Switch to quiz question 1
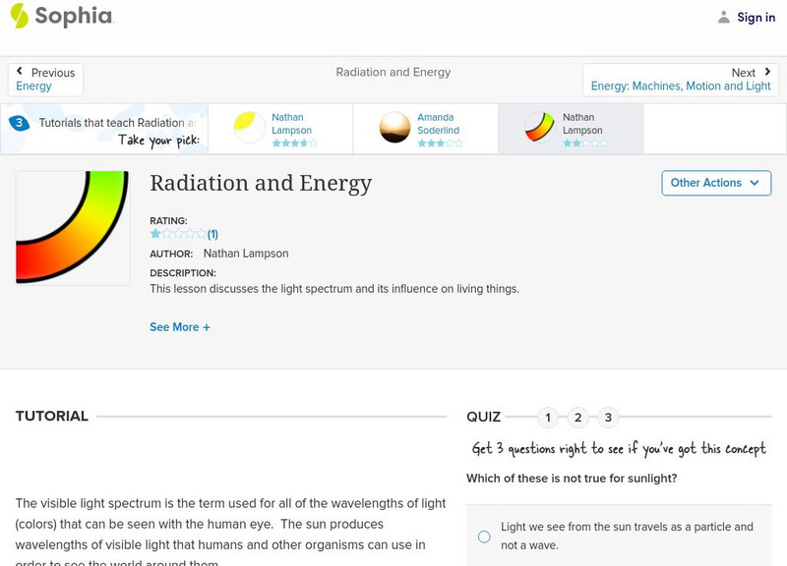The width and height of the screenshot is (787, 566). [x=548, y=418]
